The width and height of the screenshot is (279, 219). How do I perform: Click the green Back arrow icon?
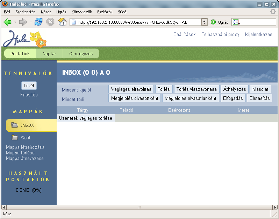coord(7,22)
